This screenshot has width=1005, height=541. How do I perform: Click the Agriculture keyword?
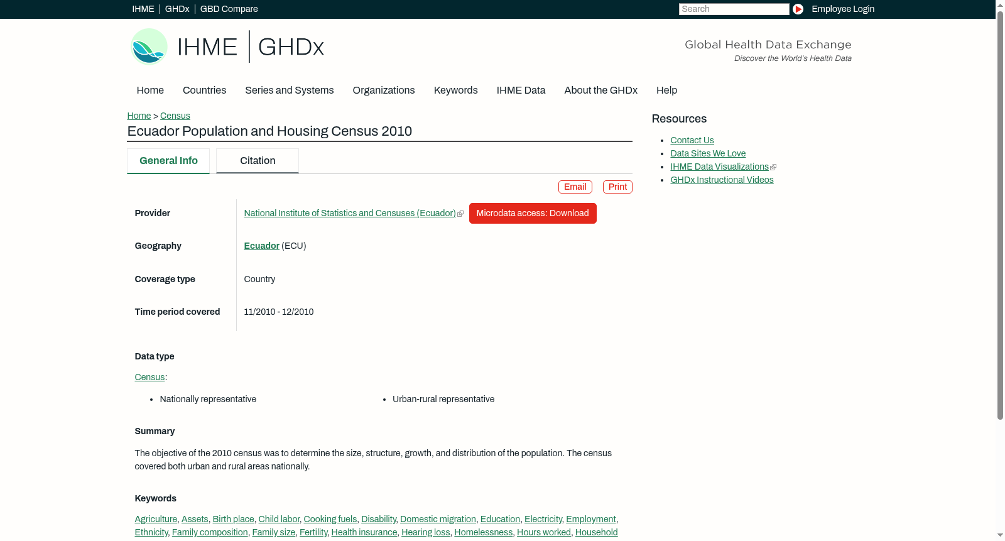pos(156,519)
